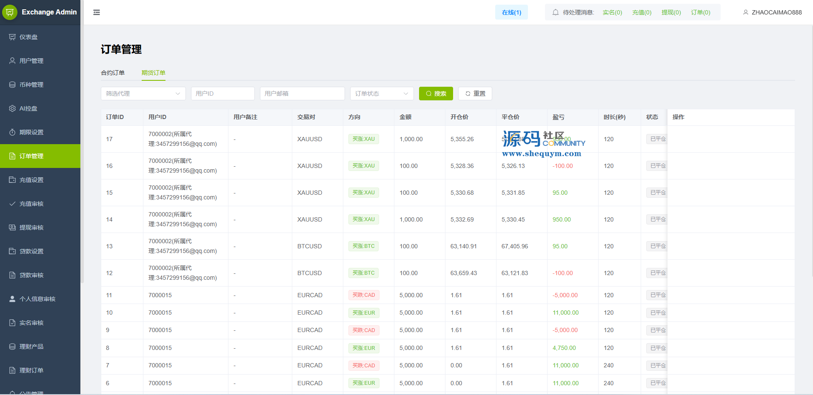The width and height of the screenshot is (813, 395).
Task: Open 期限设置 period settings in sidebar
Action: (x=31, y=132)
